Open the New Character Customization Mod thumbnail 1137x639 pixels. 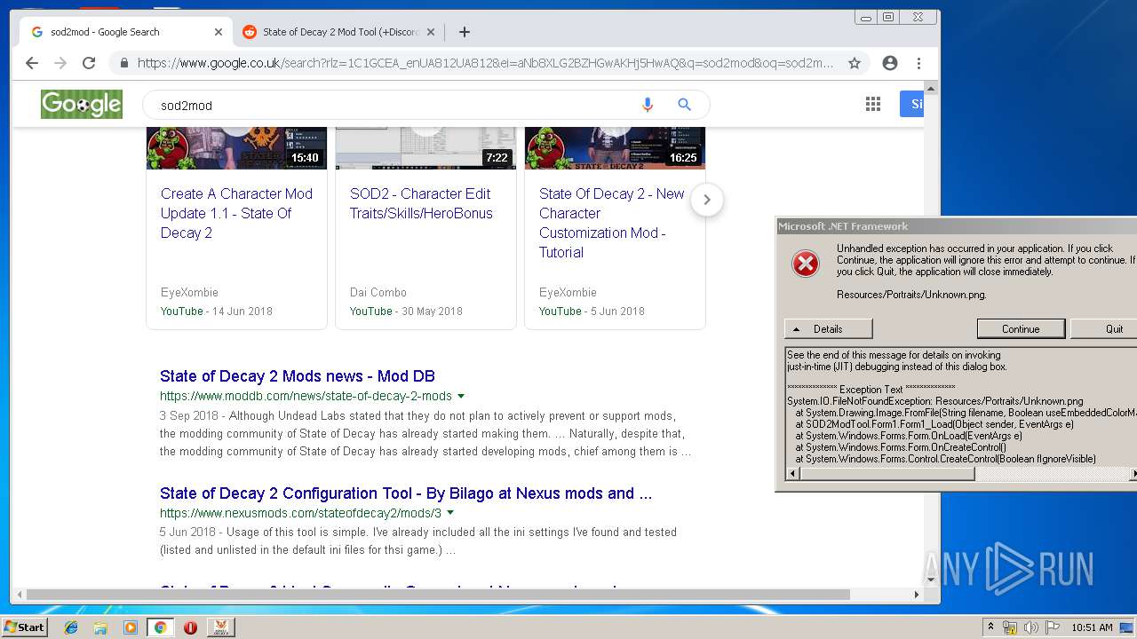[x=615, y=148]
